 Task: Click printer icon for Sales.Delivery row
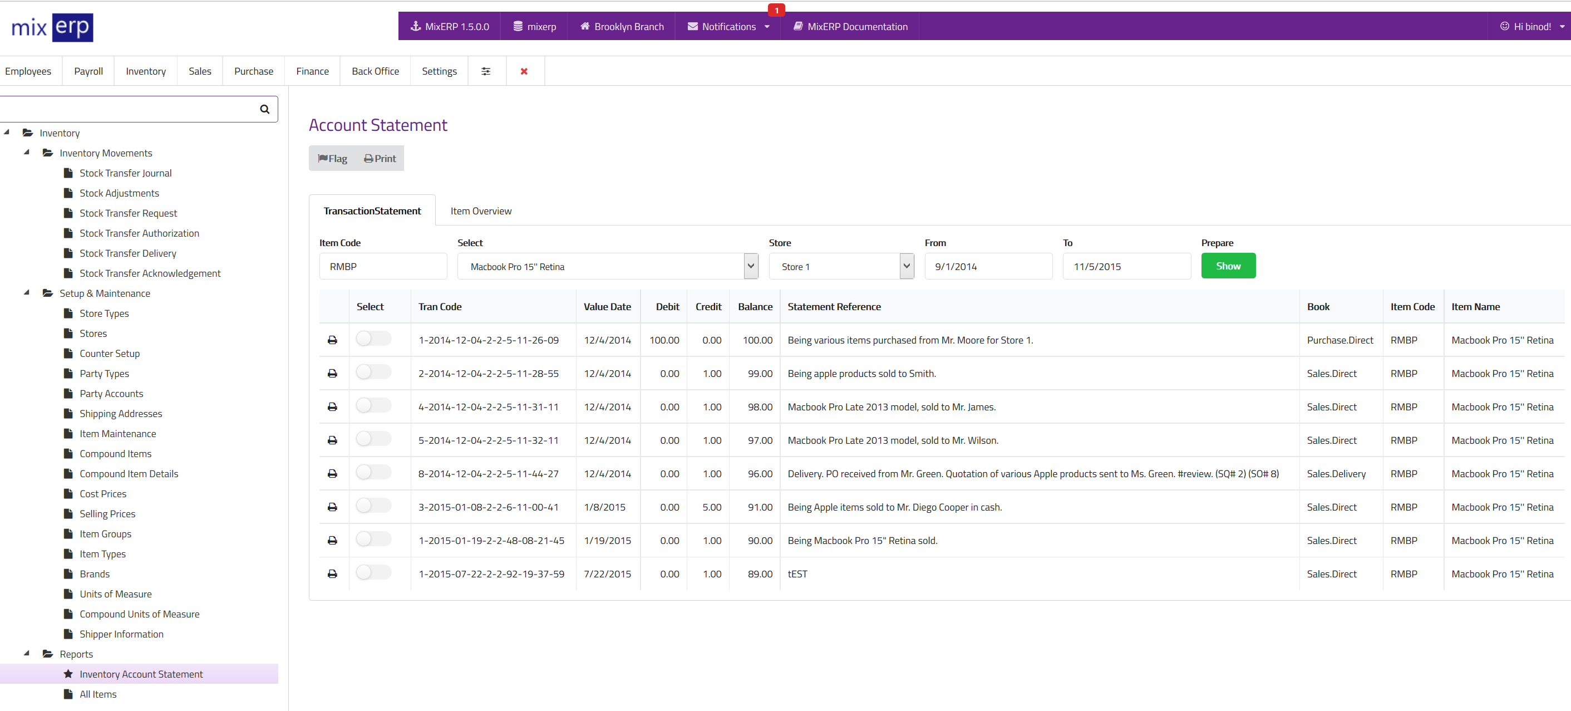click(332, 474)
